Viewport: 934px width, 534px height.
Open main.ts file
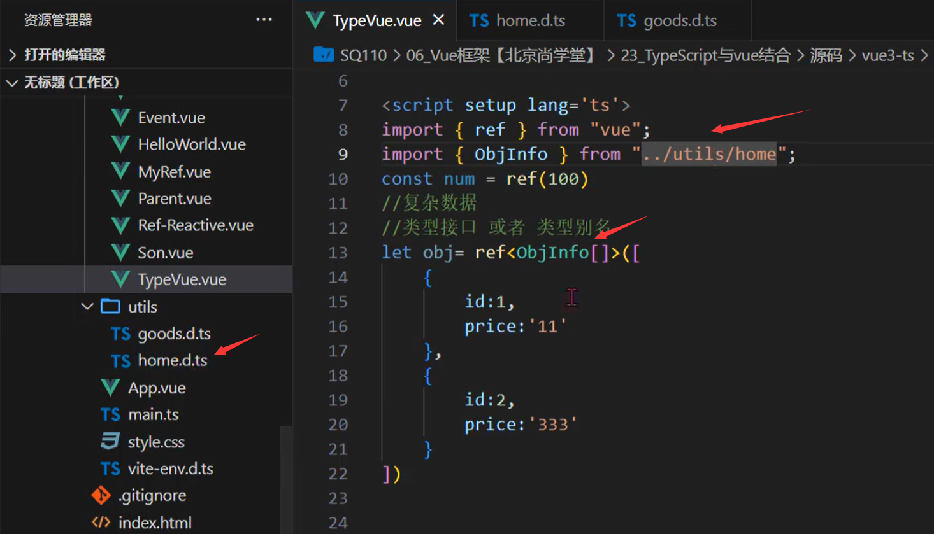[153, 414]
